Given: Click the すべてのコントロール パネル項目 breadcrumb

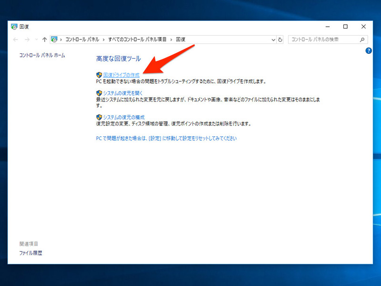Looking at the screenshot, I should 137,40.
